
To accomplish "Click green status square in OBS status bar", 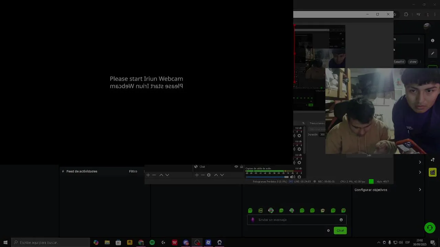I will click(371, 181).
